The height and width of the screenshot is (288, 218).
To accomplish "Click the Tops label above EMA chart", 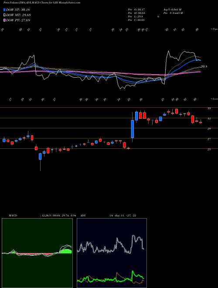I will pos(215,29).
